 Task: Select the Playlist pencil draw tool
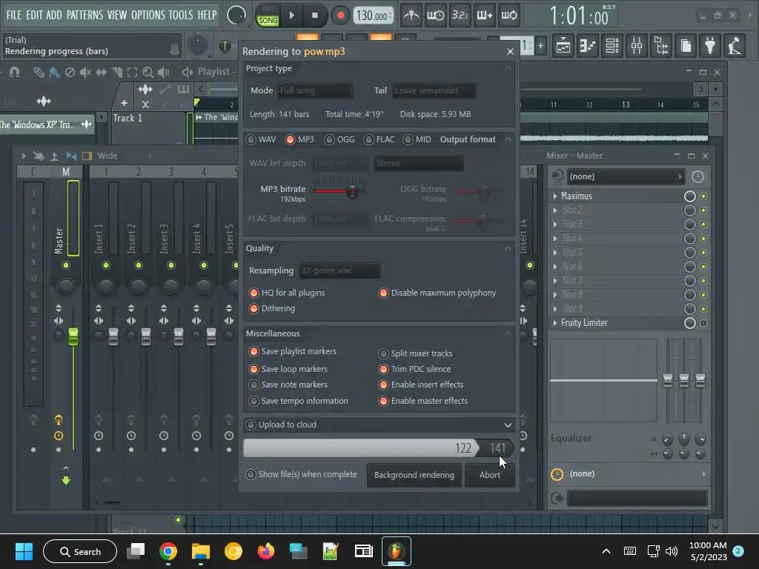pyautogui.click(x=39, y=72)
